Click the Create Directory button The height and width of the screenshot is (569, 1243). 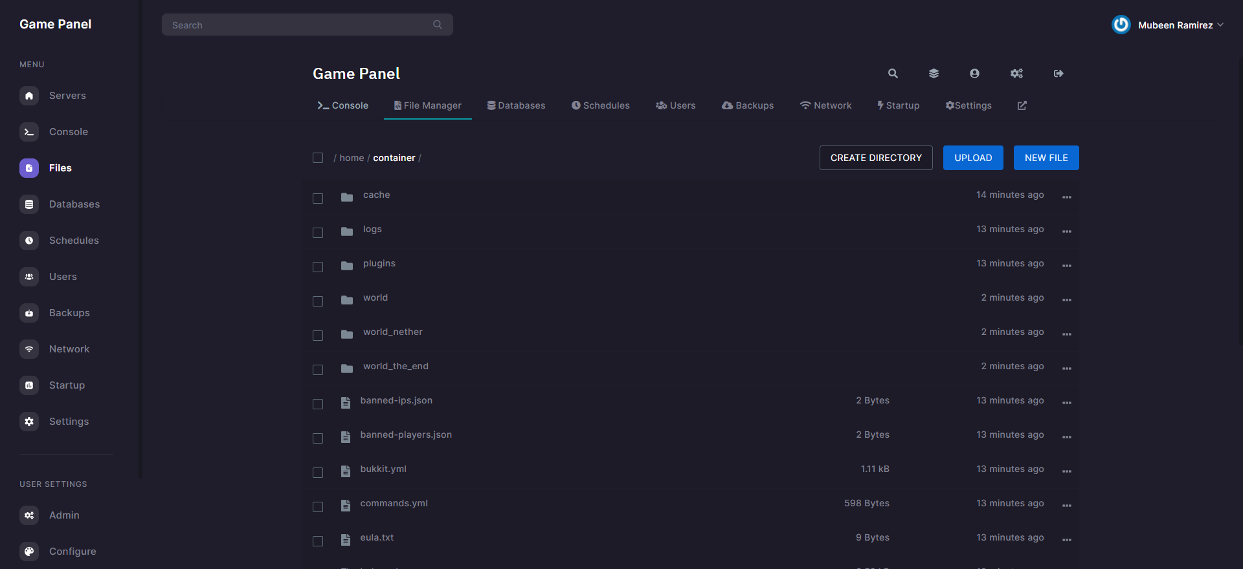click(875, 158)
